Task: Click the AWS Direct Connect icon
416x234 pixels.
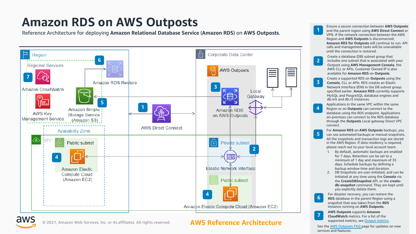Action: [x=161, y=114]
